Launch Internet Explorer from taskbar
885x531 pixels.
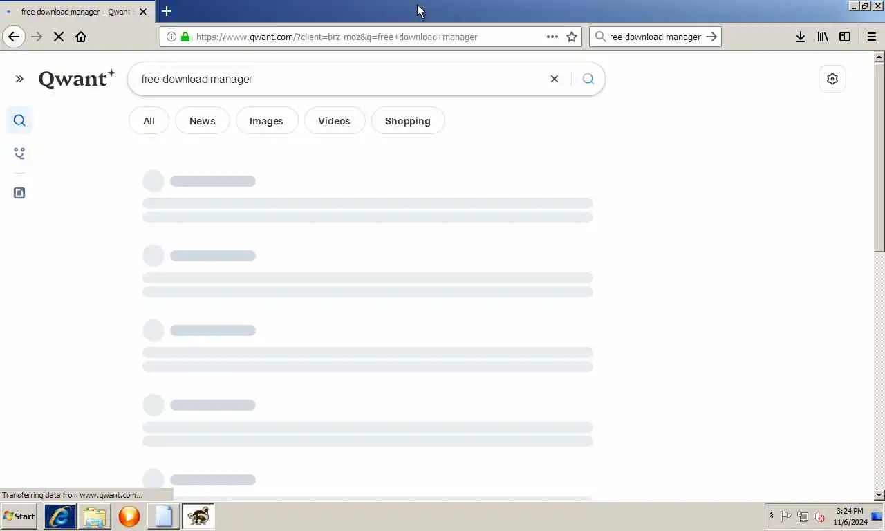coord(60,516)
